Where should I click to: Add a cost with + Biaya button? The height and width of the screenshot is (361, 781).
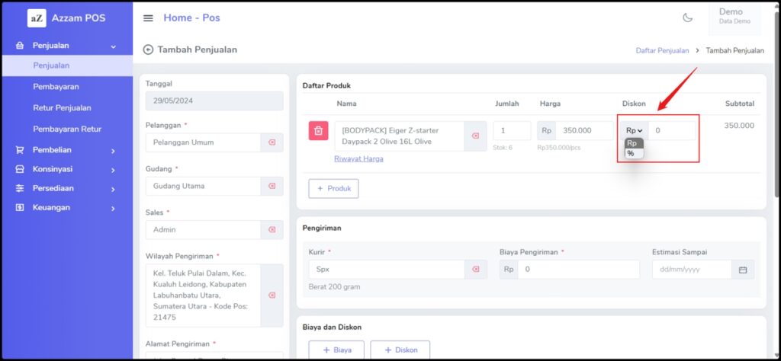tap(336, 350)
